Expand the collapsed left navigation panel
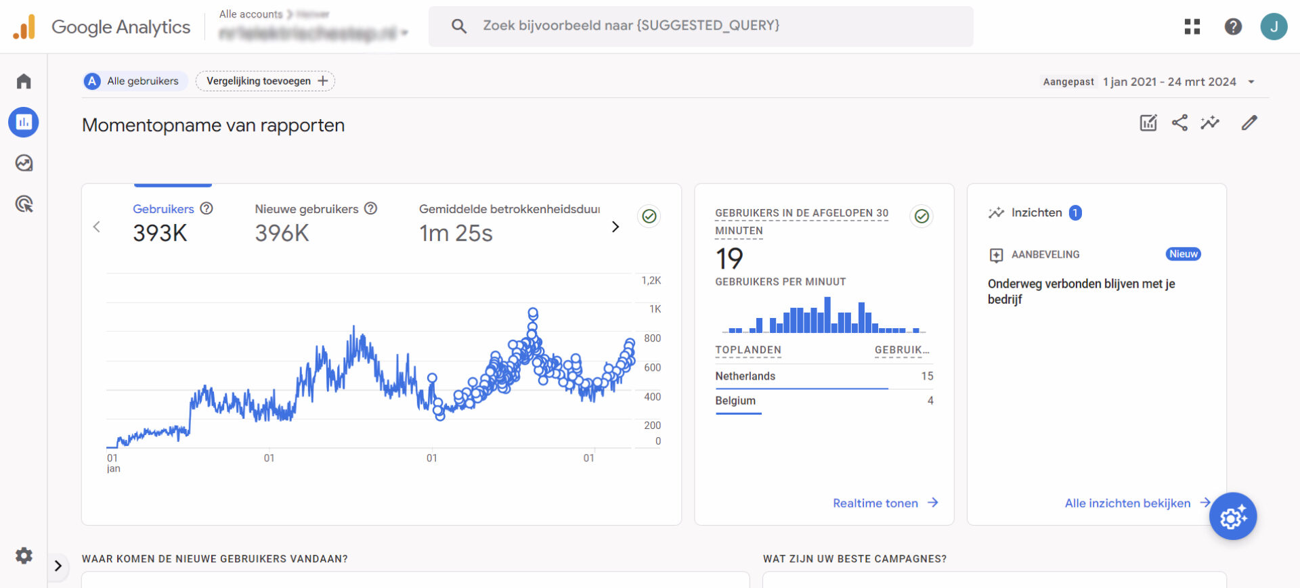1300x588 pixels. (x=58, y=566)
